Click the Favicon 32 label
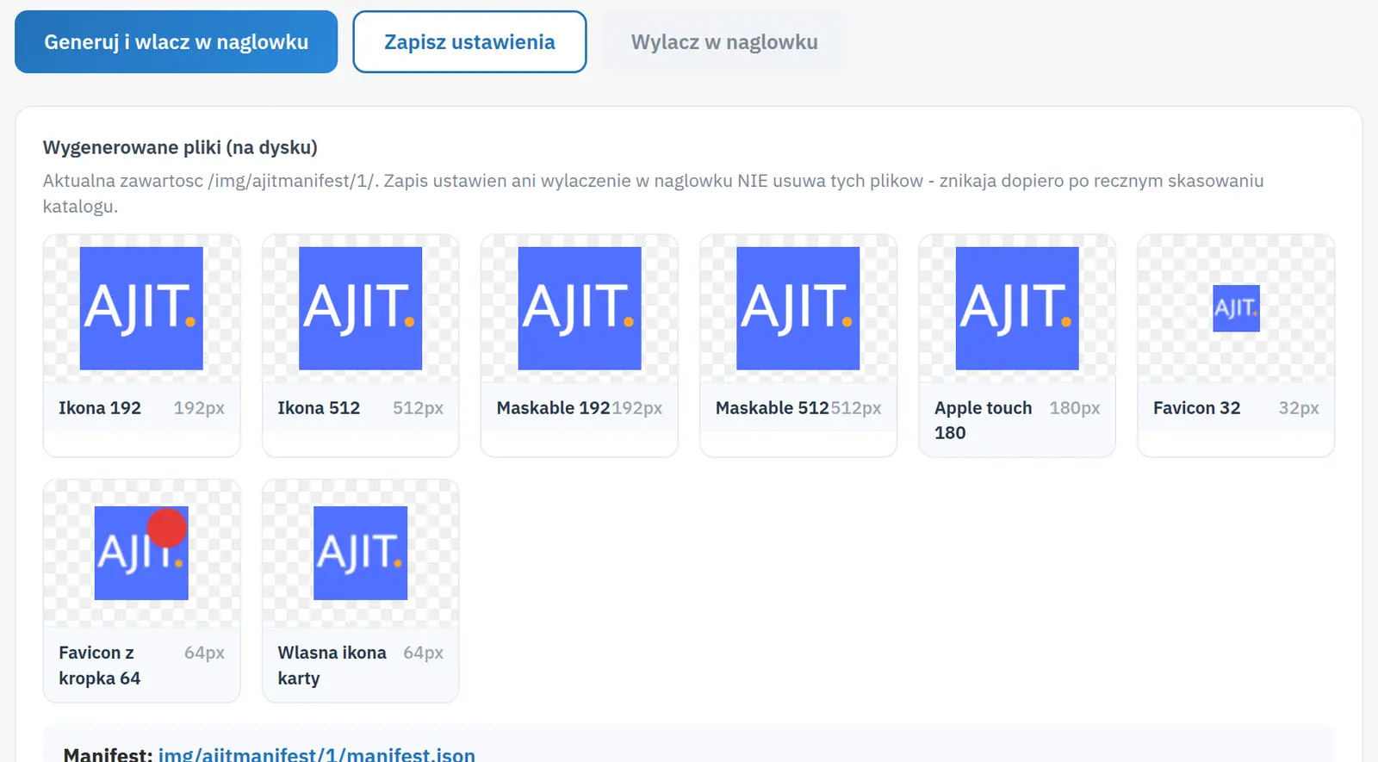Screen dimensions: 1378x762 coord(1197,408)
